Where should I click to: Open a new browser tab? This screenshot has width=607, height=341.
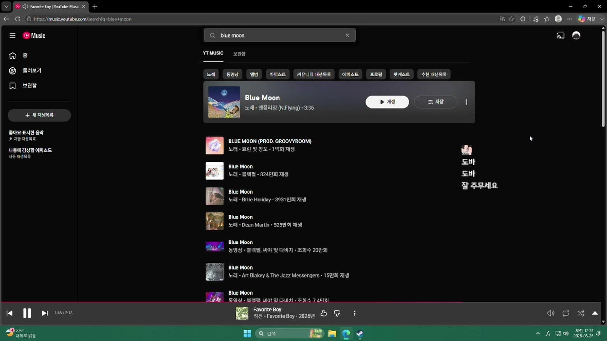click(95, 6)
